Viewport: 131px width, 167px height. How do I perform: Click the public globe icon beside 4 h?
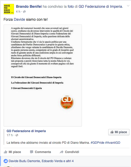[x=24, y=12]
